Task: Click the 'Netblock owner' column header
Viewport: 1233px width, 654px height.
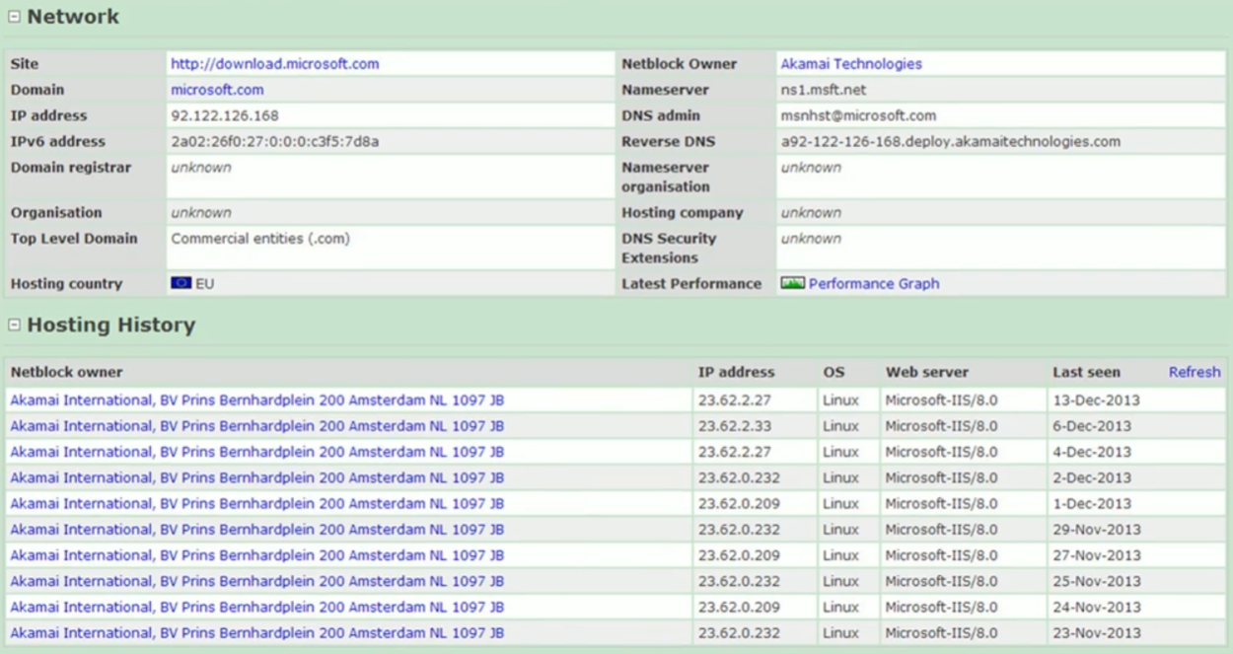Action: coord(67,372)
